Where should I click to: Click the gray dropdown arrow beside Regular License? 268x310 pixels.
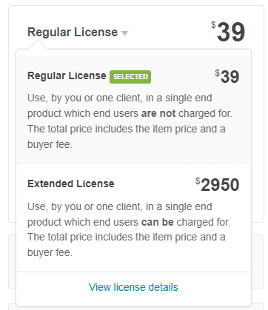pos(125,33)
